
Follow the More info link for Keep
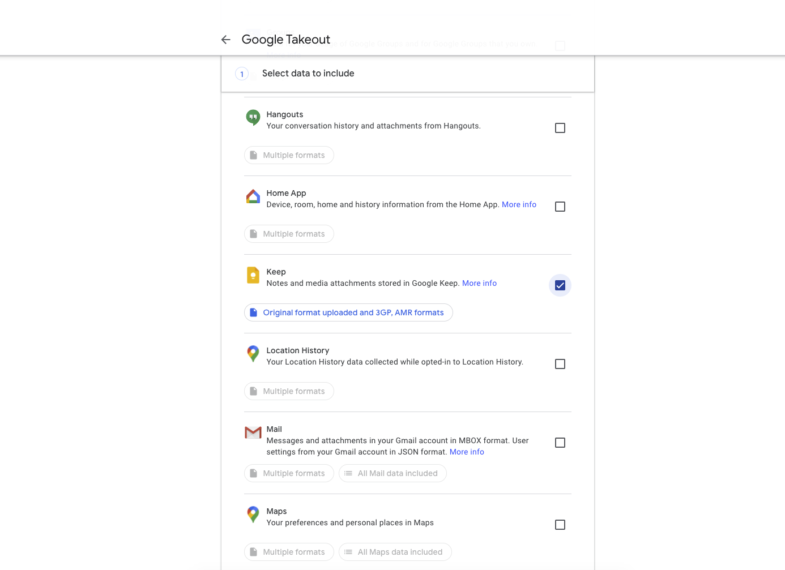[x=479, y=283]
